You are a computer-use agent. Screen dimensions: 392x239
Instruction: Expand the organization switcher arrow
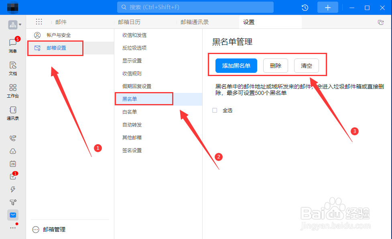tap(20, 25)
